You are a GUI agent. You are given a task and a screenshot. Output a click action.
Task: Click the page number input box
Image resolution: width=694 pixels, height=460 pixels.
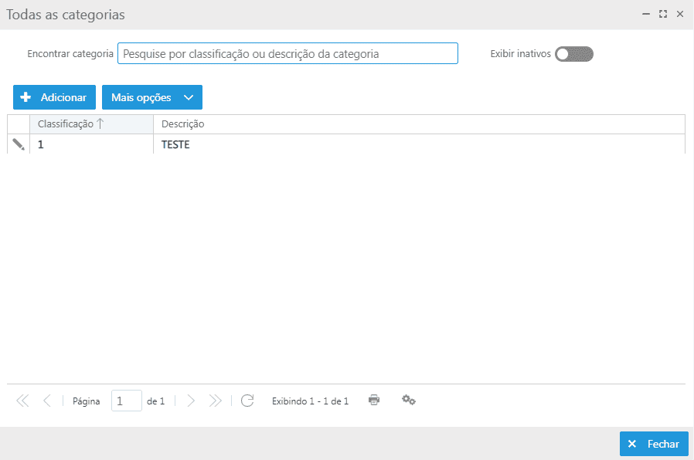127,401
